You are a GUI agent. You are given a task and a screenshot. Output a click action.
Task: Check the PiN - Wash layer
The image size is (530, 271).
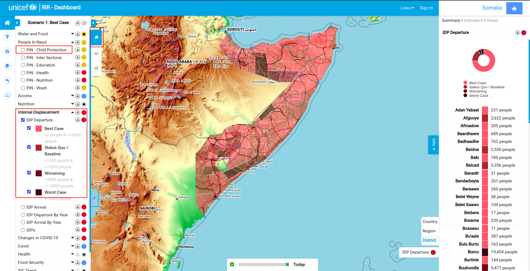click(23, 88)
